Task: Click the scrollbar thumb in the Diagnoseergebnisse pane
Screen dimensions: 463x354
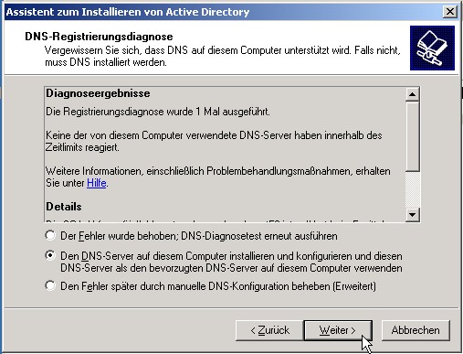Action: point(413,136)
